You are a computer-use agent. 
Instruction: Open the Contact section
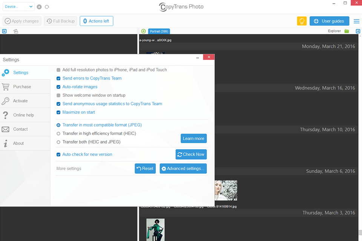tap(25, 129)
